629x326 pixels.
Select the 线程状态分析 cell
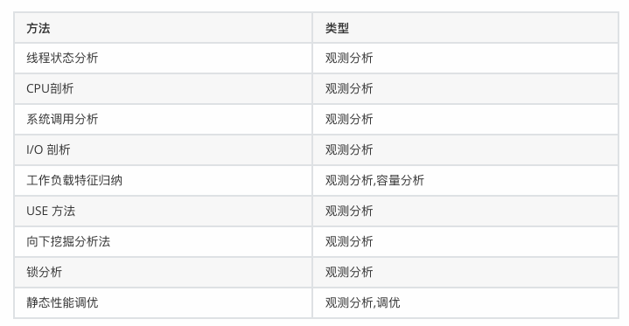(x=164, y=59)
